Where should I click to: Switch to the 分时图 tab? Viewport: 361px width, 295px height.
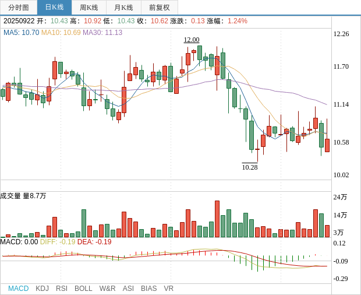(x=19, y=8)
